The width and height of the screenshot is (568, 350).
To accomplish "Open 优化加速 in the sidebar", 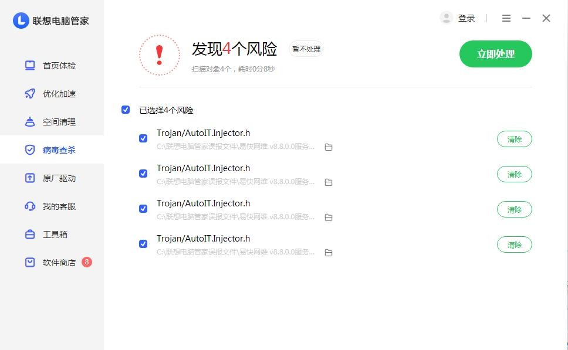I will (52, 94).
